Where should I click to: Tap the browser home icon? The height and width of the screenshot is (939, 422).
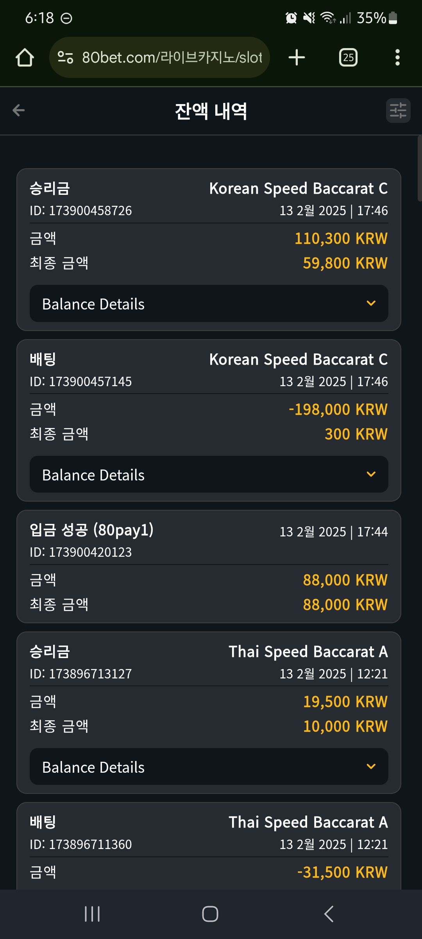coord(25,58)
